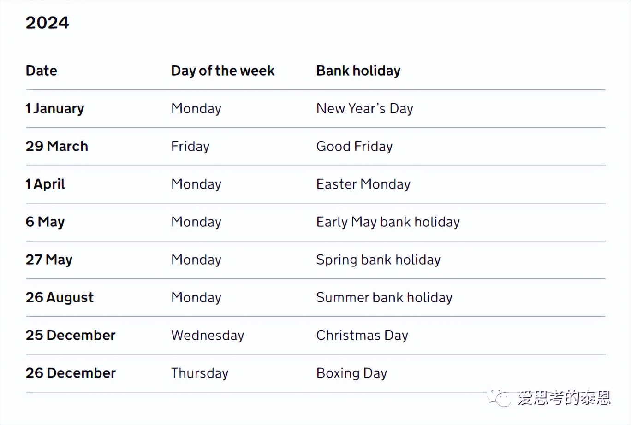The height and width of the screenshot is (425, 631).
Task: Select the 6 May date cell
Action: pos(45,222)
